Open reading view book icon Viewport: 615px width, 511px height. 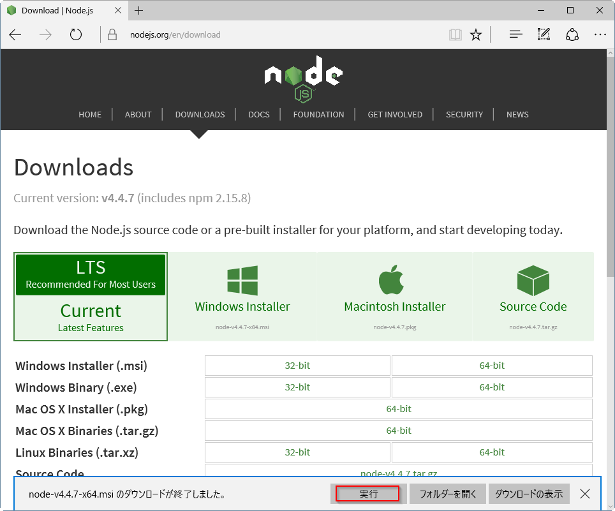click(455, 35)
